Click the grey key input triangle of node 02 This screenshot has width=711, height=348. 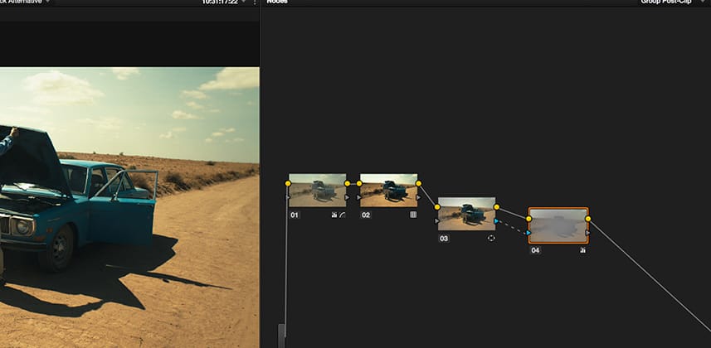click(x=359, y=197)
